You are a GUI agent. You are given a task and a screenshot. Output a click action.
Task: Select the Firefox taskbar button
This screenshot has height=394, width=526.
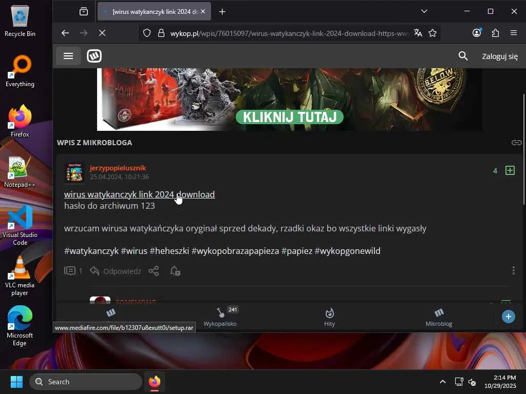(154, 382)
